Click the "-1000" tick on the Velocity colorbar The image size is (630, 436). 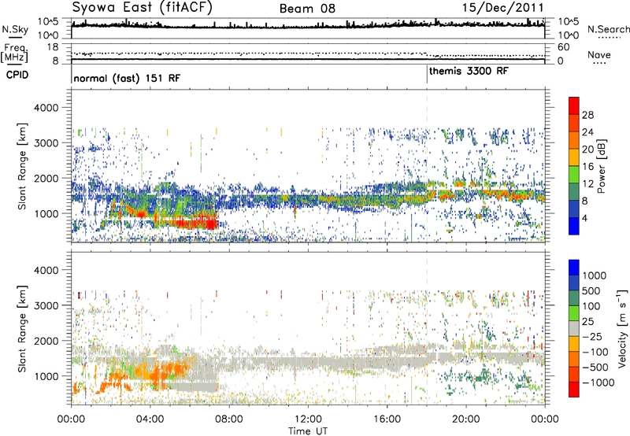(x=598, y=382)
